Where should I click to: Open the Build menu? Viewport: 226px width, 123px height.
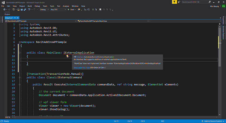point(30,6)
